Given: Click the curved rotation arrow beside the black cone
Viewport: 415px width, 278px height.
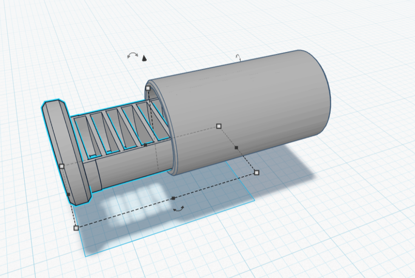Looking at the screenshot, I should tap(133, 55).
